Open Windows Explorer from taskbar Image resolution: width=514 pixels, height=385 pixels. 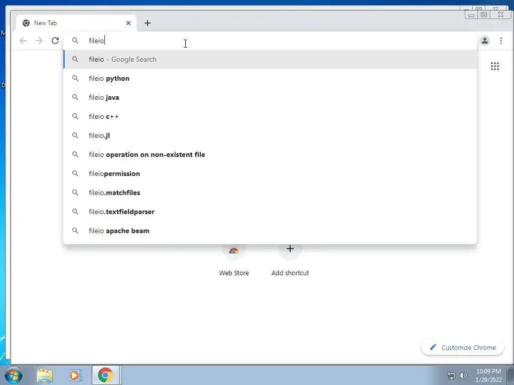point(45,375)
